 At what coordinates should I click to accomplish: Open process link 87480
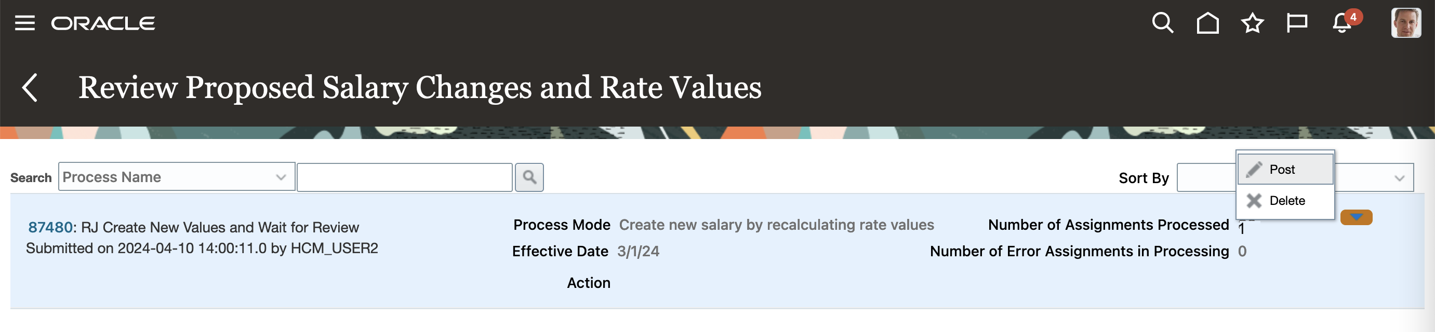coord(50,227)
